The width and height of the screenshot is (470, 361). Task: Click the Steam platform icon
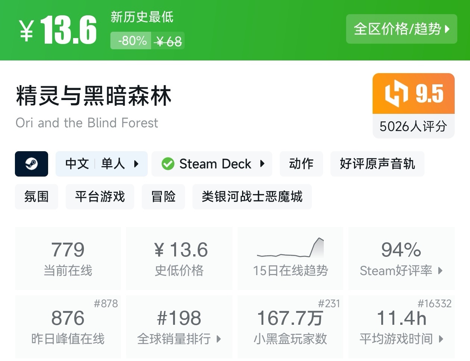point(31,164)
